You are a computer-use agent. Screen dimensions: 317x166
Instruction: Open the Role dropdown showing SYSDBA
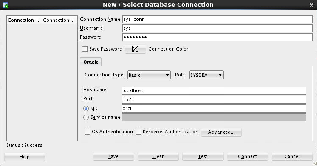(x=206, y=75)
